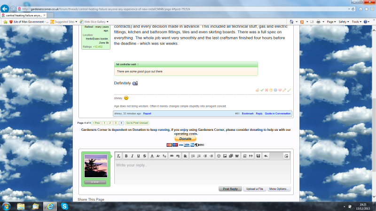The width and height of the screenshot is (376, 211).
Task: Click the strikethrough icon in editor
Action: coord(144,156)
